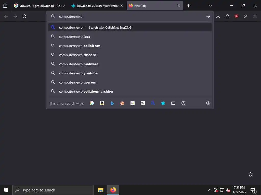This screenshot has width=261, height=195.
Task: Search open tabs via the tab icon
Action: click(173, 103)
